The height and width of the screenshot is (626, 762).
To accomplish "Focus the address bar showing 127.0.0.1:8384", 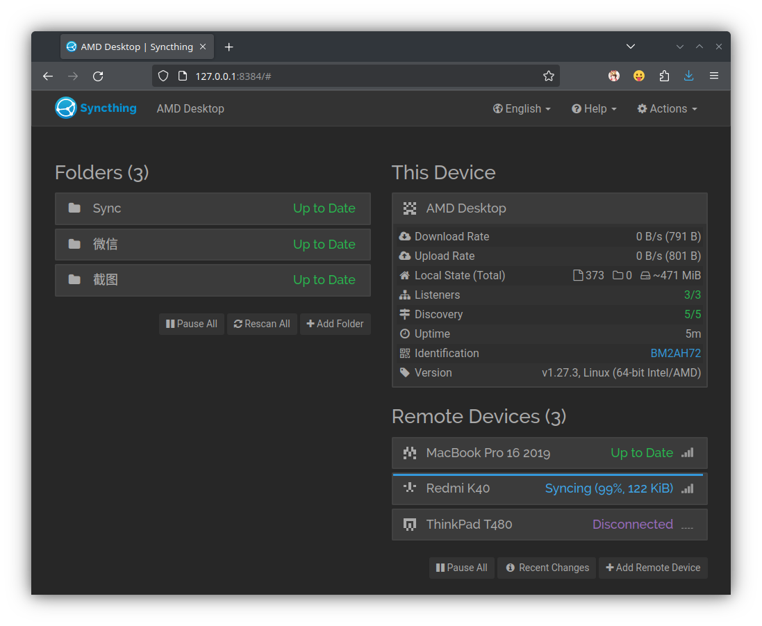I will pyautogui.click(x=361, y=76).
